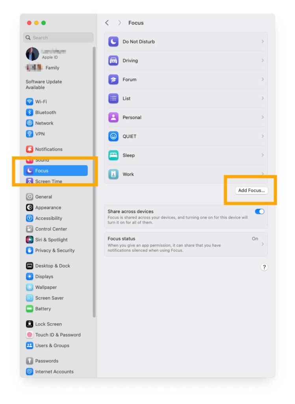
Task: Select the Wi-Fi icon in sidebar
Action: pos(30,101)
